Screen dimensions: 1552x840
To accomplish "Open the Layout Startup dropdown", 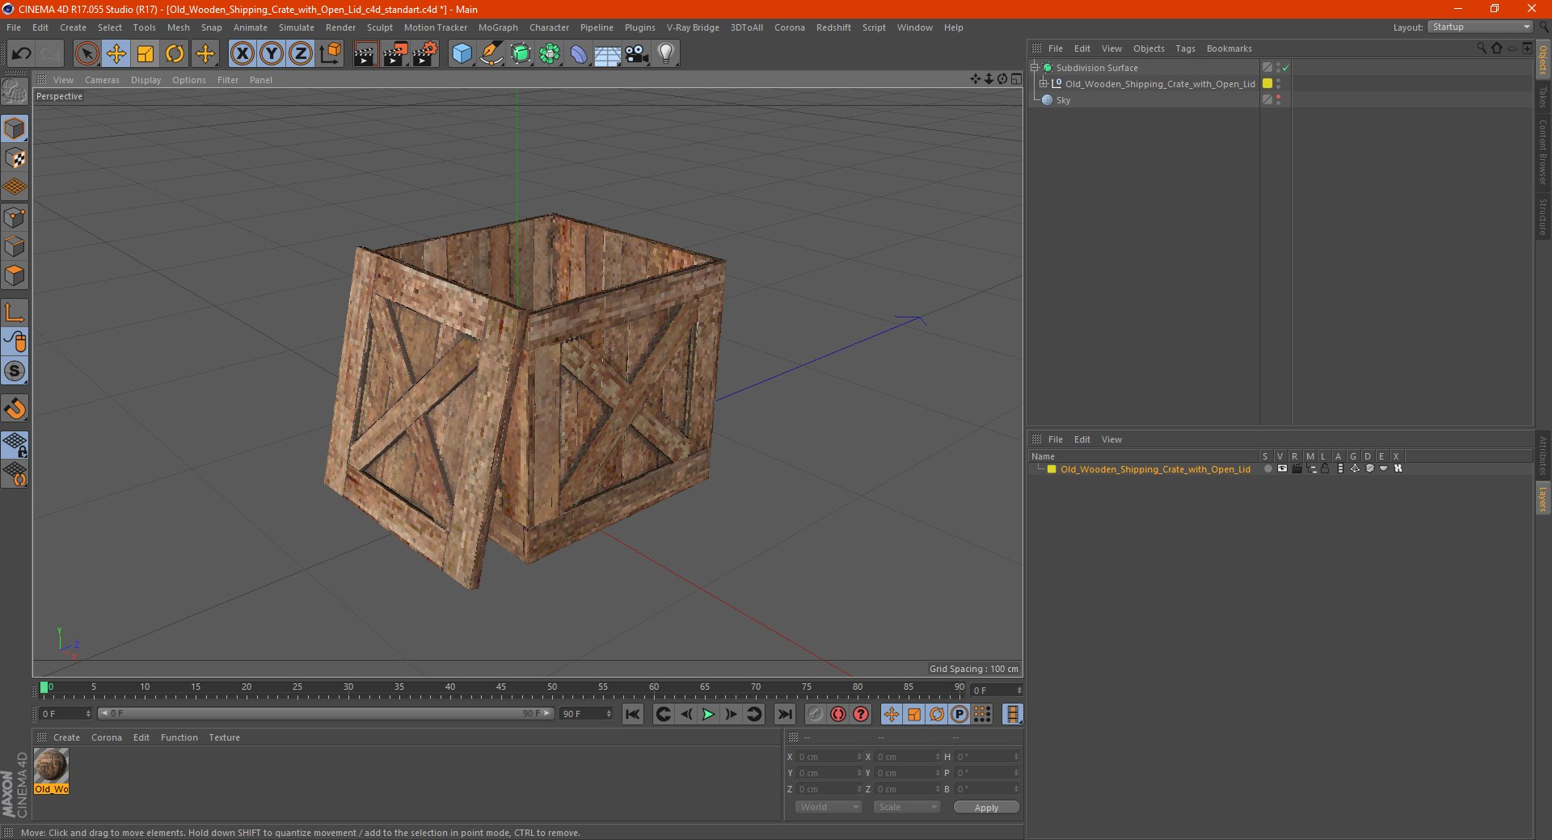I will tap(1481, 27).
